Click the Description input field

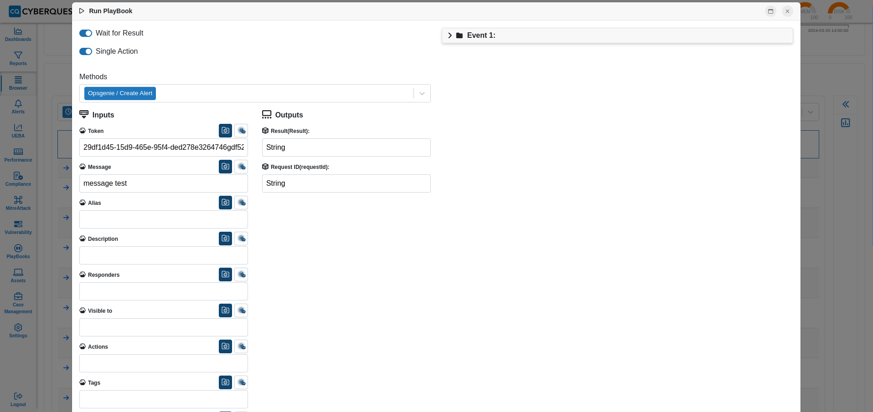pos(164,255)
